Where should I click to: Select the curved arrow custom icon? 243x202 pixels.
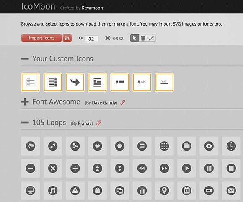pos(75,82)
